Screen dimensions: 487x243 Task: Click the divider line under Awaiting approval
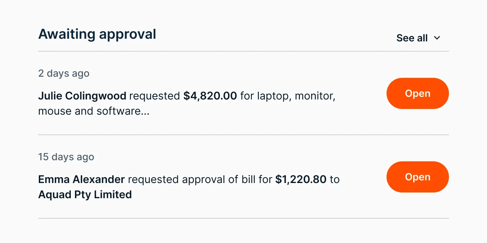[x=243, y=51]
